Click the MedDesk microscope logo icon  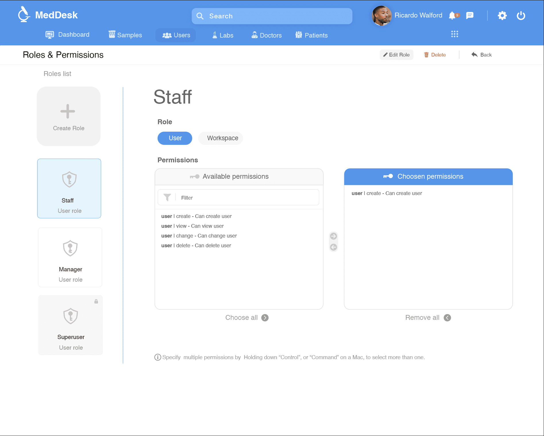24,14
